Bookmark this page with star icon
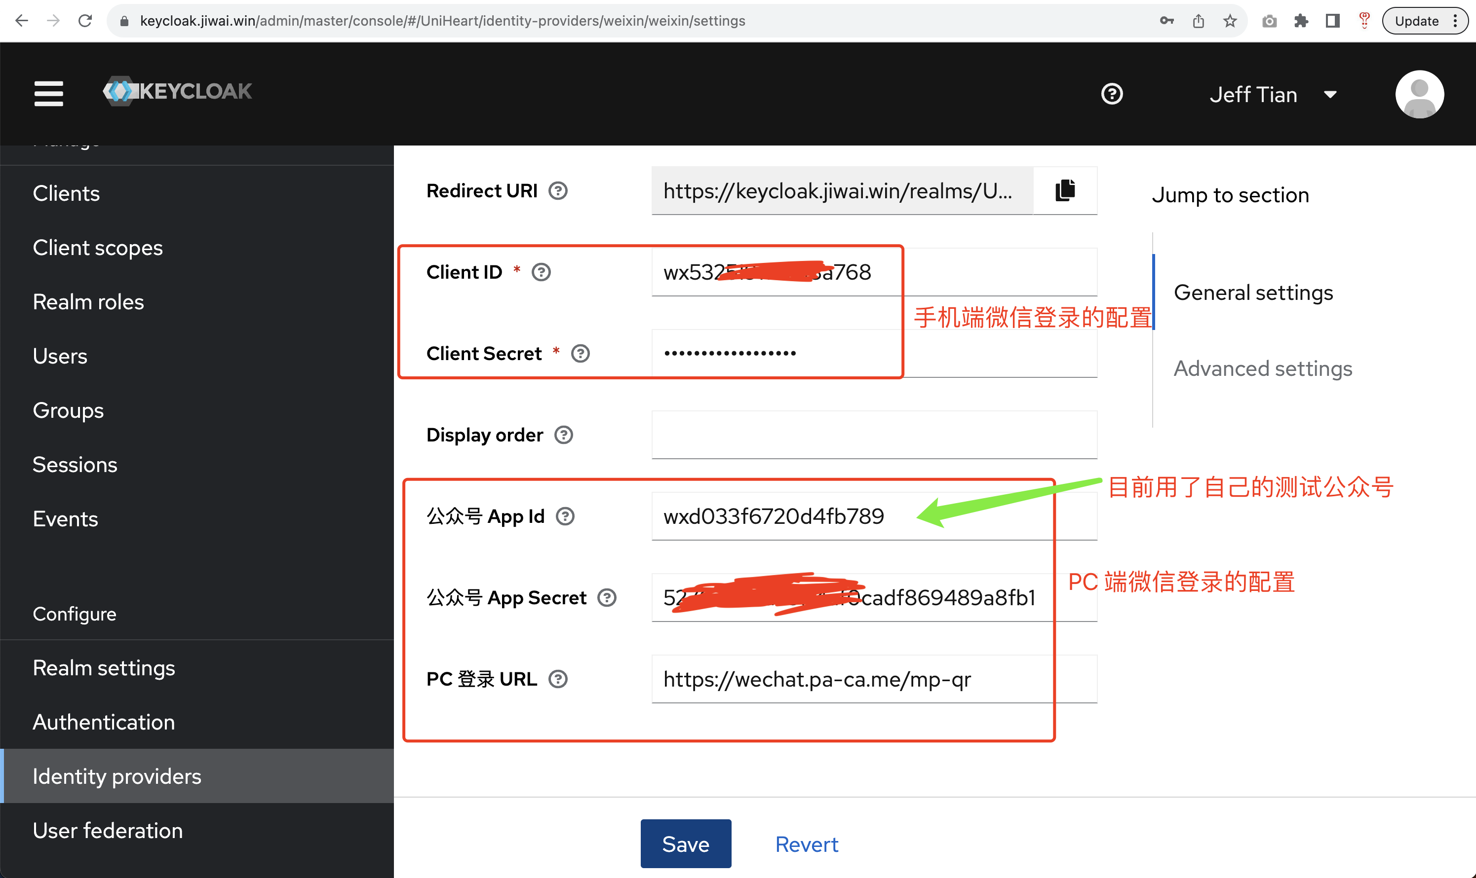Image resolution: width=1476 pixels, height=878 pixels. [x=1230, y=21]
